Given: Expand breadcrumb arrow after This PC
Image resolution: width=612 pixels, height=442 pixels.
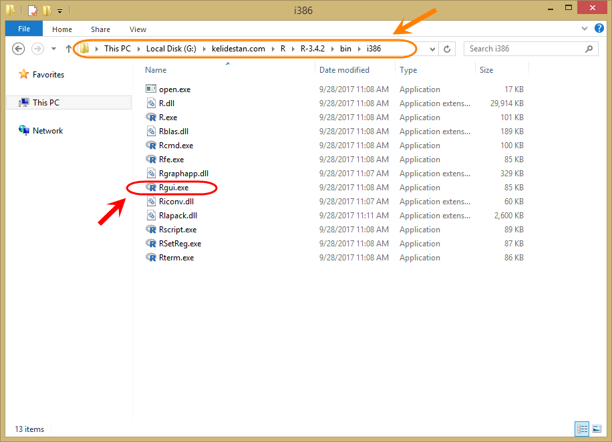Looking at the screenshot, I should [138, 49].
